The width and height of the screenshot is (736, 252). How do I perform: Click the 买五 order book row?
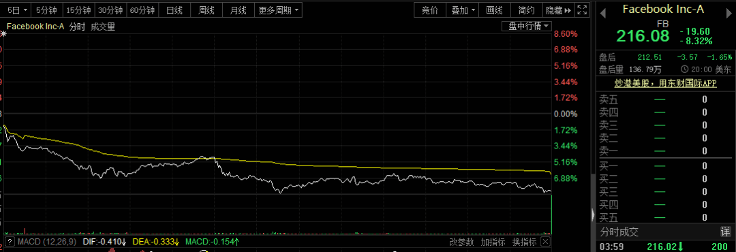666,217
